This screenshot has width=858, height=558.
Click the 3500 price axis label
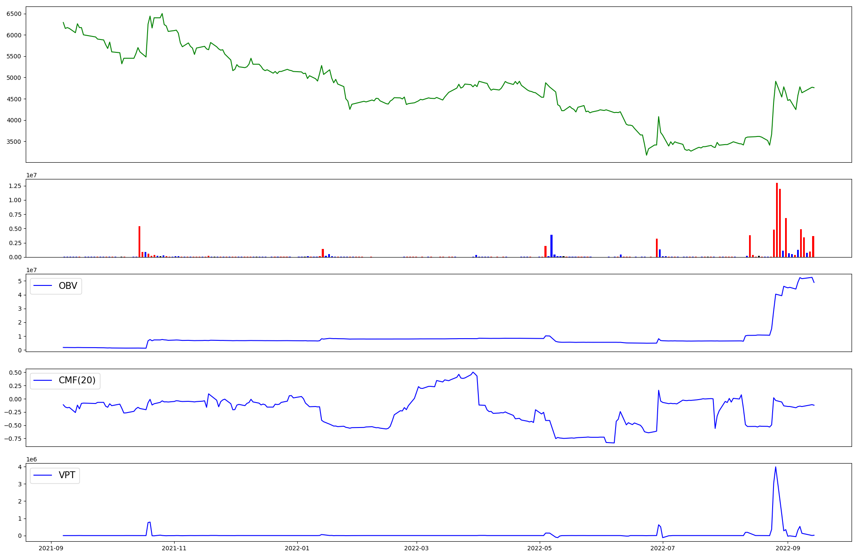(14, 142)
